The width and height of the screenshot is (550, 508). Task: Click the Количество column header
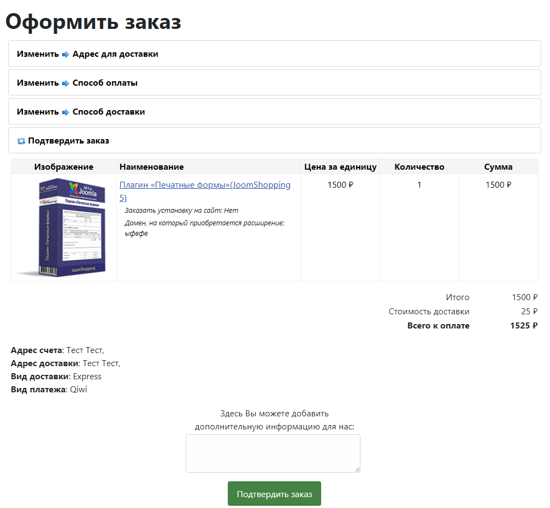419,167
